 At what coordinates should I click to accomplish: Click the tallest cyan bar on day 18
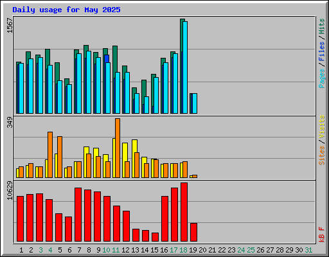pyautogui.click(x=185, y=67)
